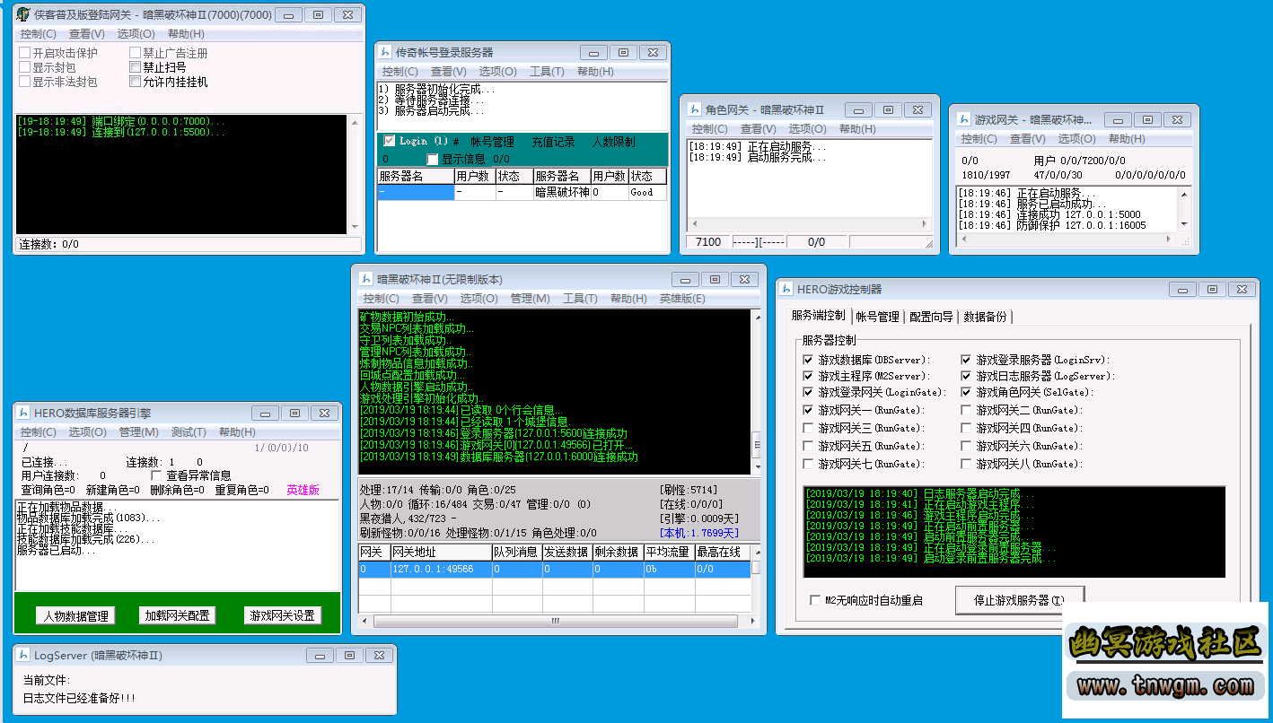
Task: Enable M2无响应时自动重启 option
Action: click(x=815, y=600)
